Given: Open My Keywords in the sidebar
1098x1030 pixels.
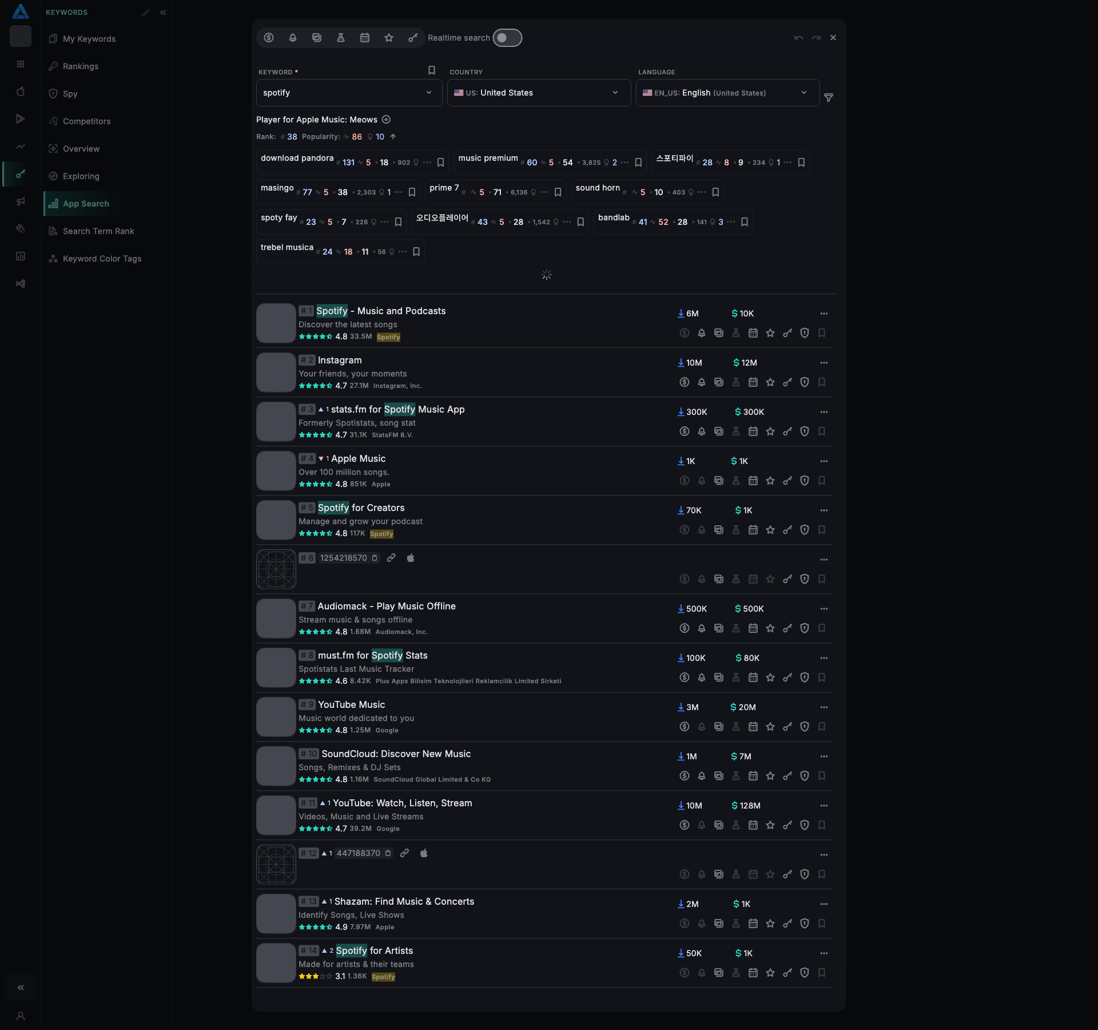Looking at the screenshot, I should click(x=89, y=39).
